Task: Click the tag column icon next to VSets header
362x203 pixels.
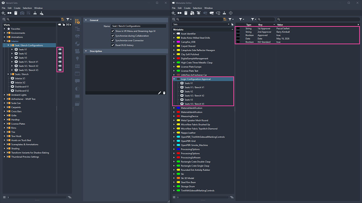Action: click(x=60, y=25)
